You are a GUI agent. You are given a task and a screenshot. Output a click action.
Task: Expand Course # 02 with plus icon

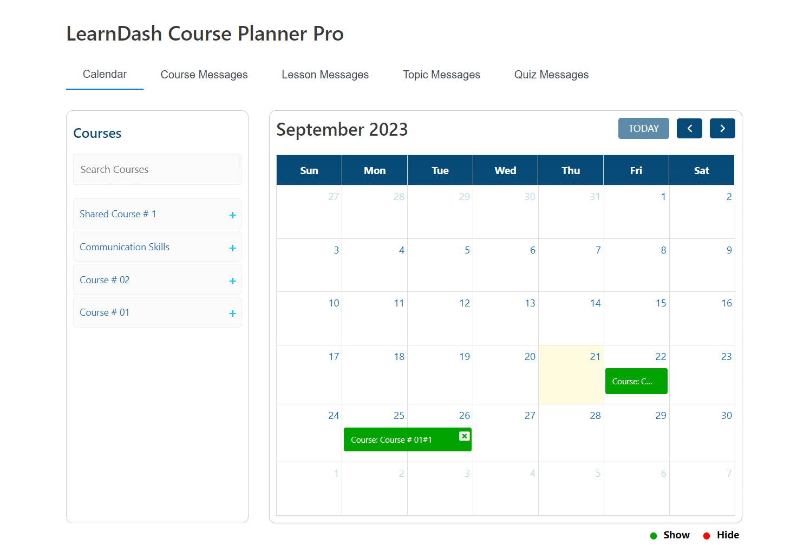pyautogui.click(x=232, y=281)
